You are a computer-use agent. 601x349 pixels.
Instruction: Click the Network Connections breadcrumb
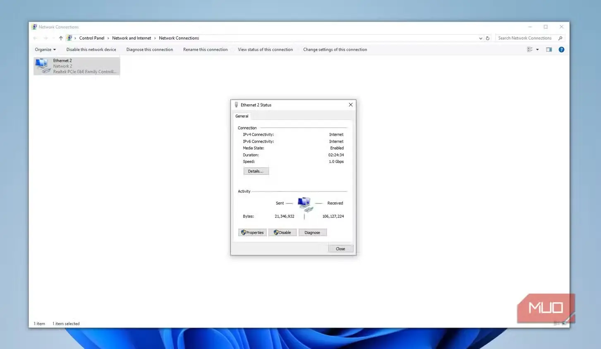click(179, 38)
